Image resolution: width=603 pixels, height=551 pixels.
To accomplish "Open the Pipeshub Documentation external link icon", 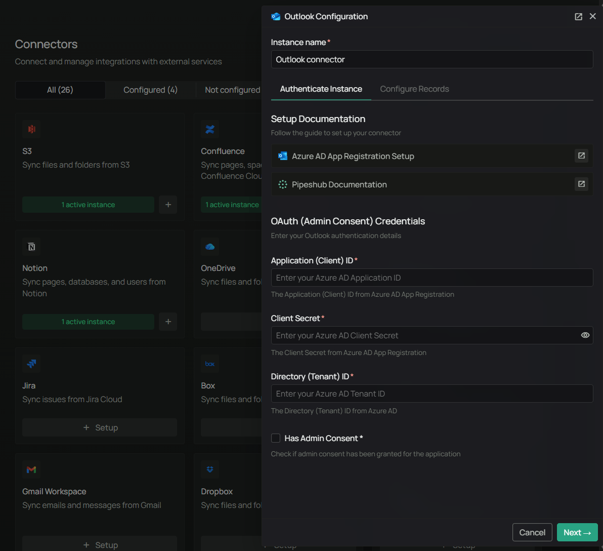I will pyautogui.click(x=581, y=184).
